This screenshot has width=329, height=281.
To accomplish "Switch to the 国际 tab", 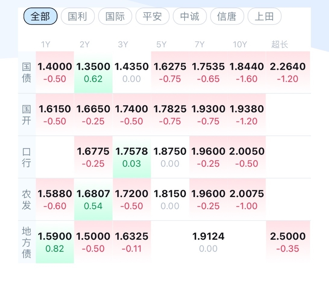I will (115, 16).
